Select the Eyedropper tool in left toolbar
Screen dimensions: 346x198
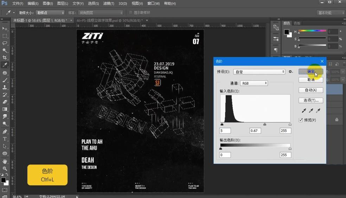[x=5, y=65]
